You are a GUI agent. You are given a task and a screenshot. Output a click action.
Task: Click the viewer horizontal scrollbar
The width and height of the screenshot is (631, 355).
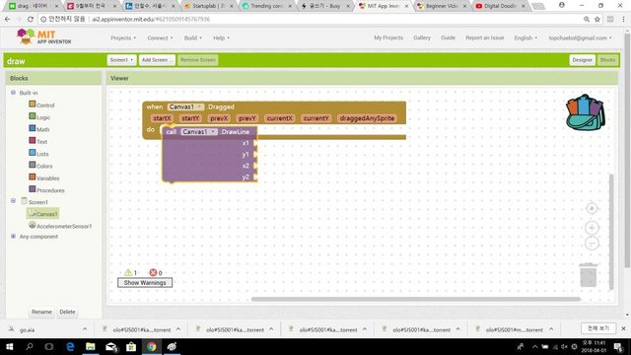pyautogui.click(x=416, y=299)
